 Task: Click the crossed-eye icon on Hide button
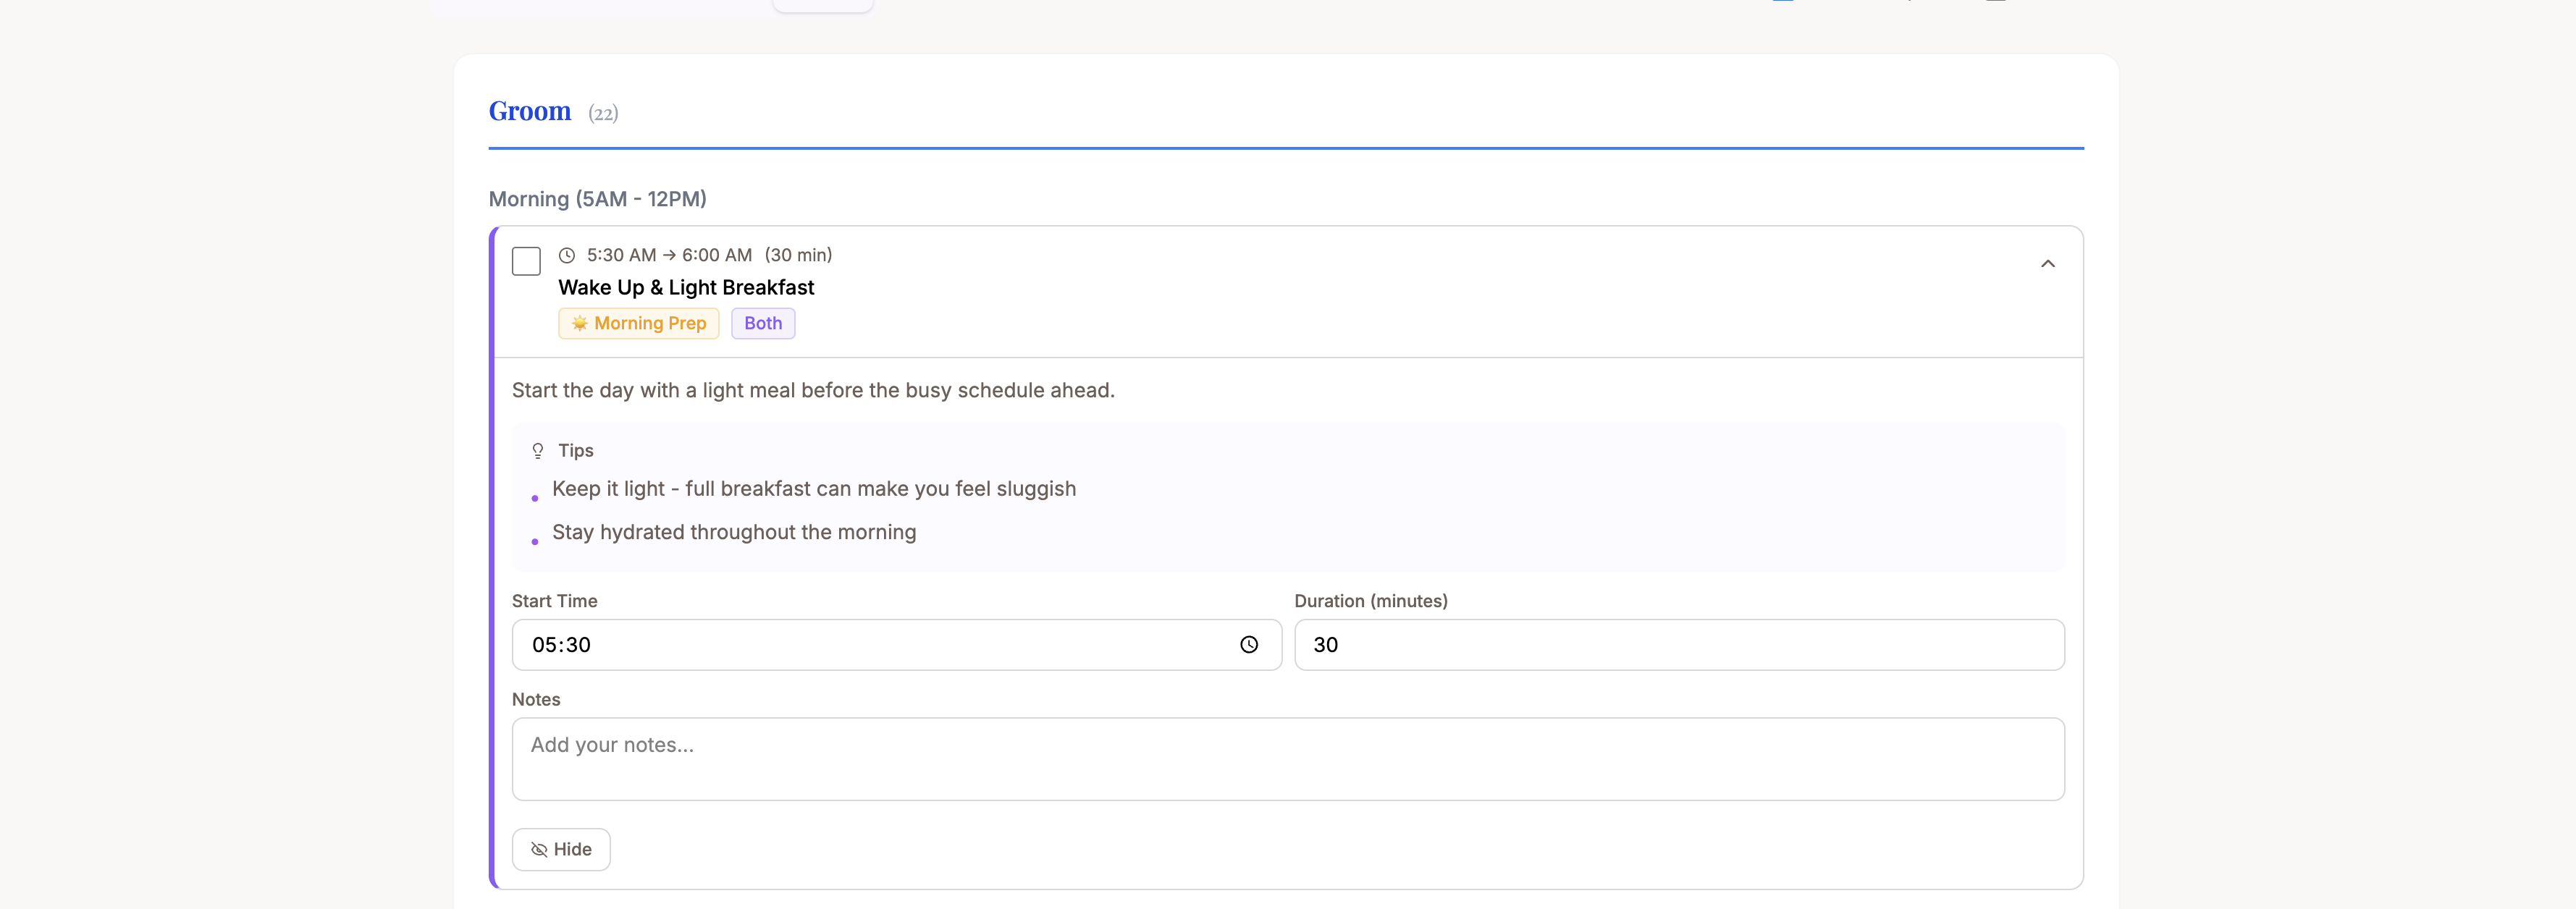tap(539, 850)
